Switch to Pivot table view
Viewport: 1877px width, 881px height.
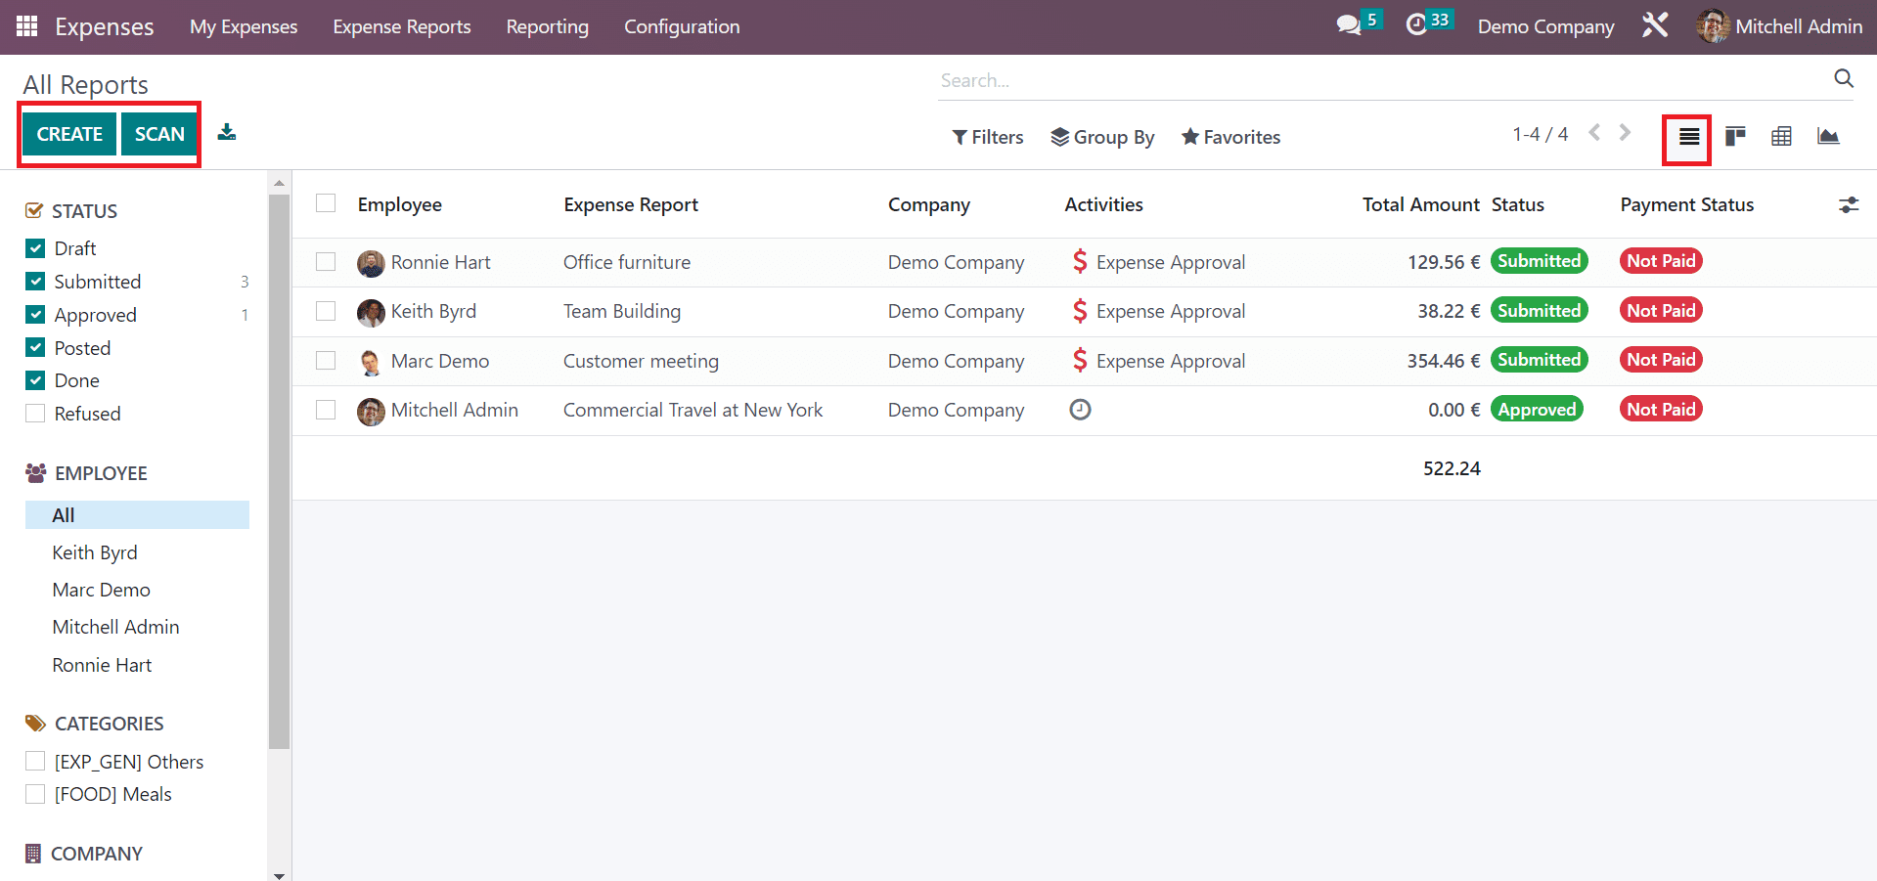tap(1781, 136)
